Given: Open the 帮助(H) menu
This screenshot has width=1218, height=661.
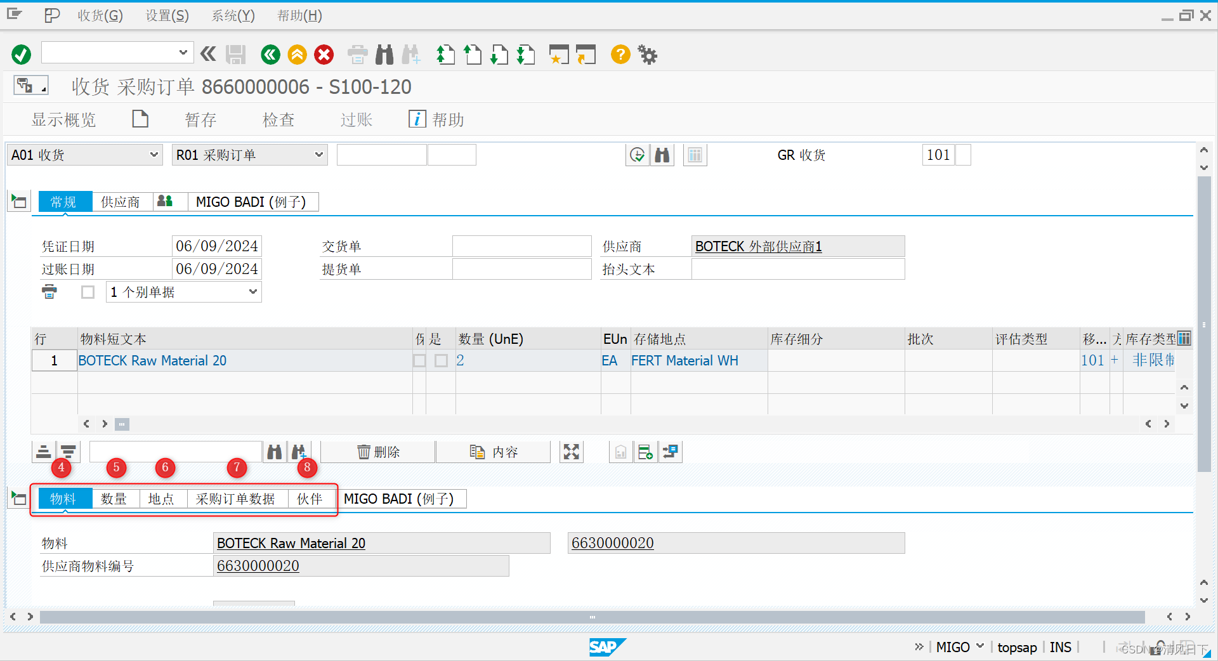Looking at the screenshot, I should [299, 15].
